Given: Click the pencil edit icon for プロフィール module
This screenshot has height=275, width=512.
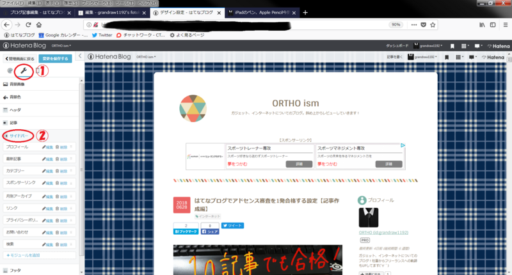Looking at the screenshot, I should coord(47,147).
